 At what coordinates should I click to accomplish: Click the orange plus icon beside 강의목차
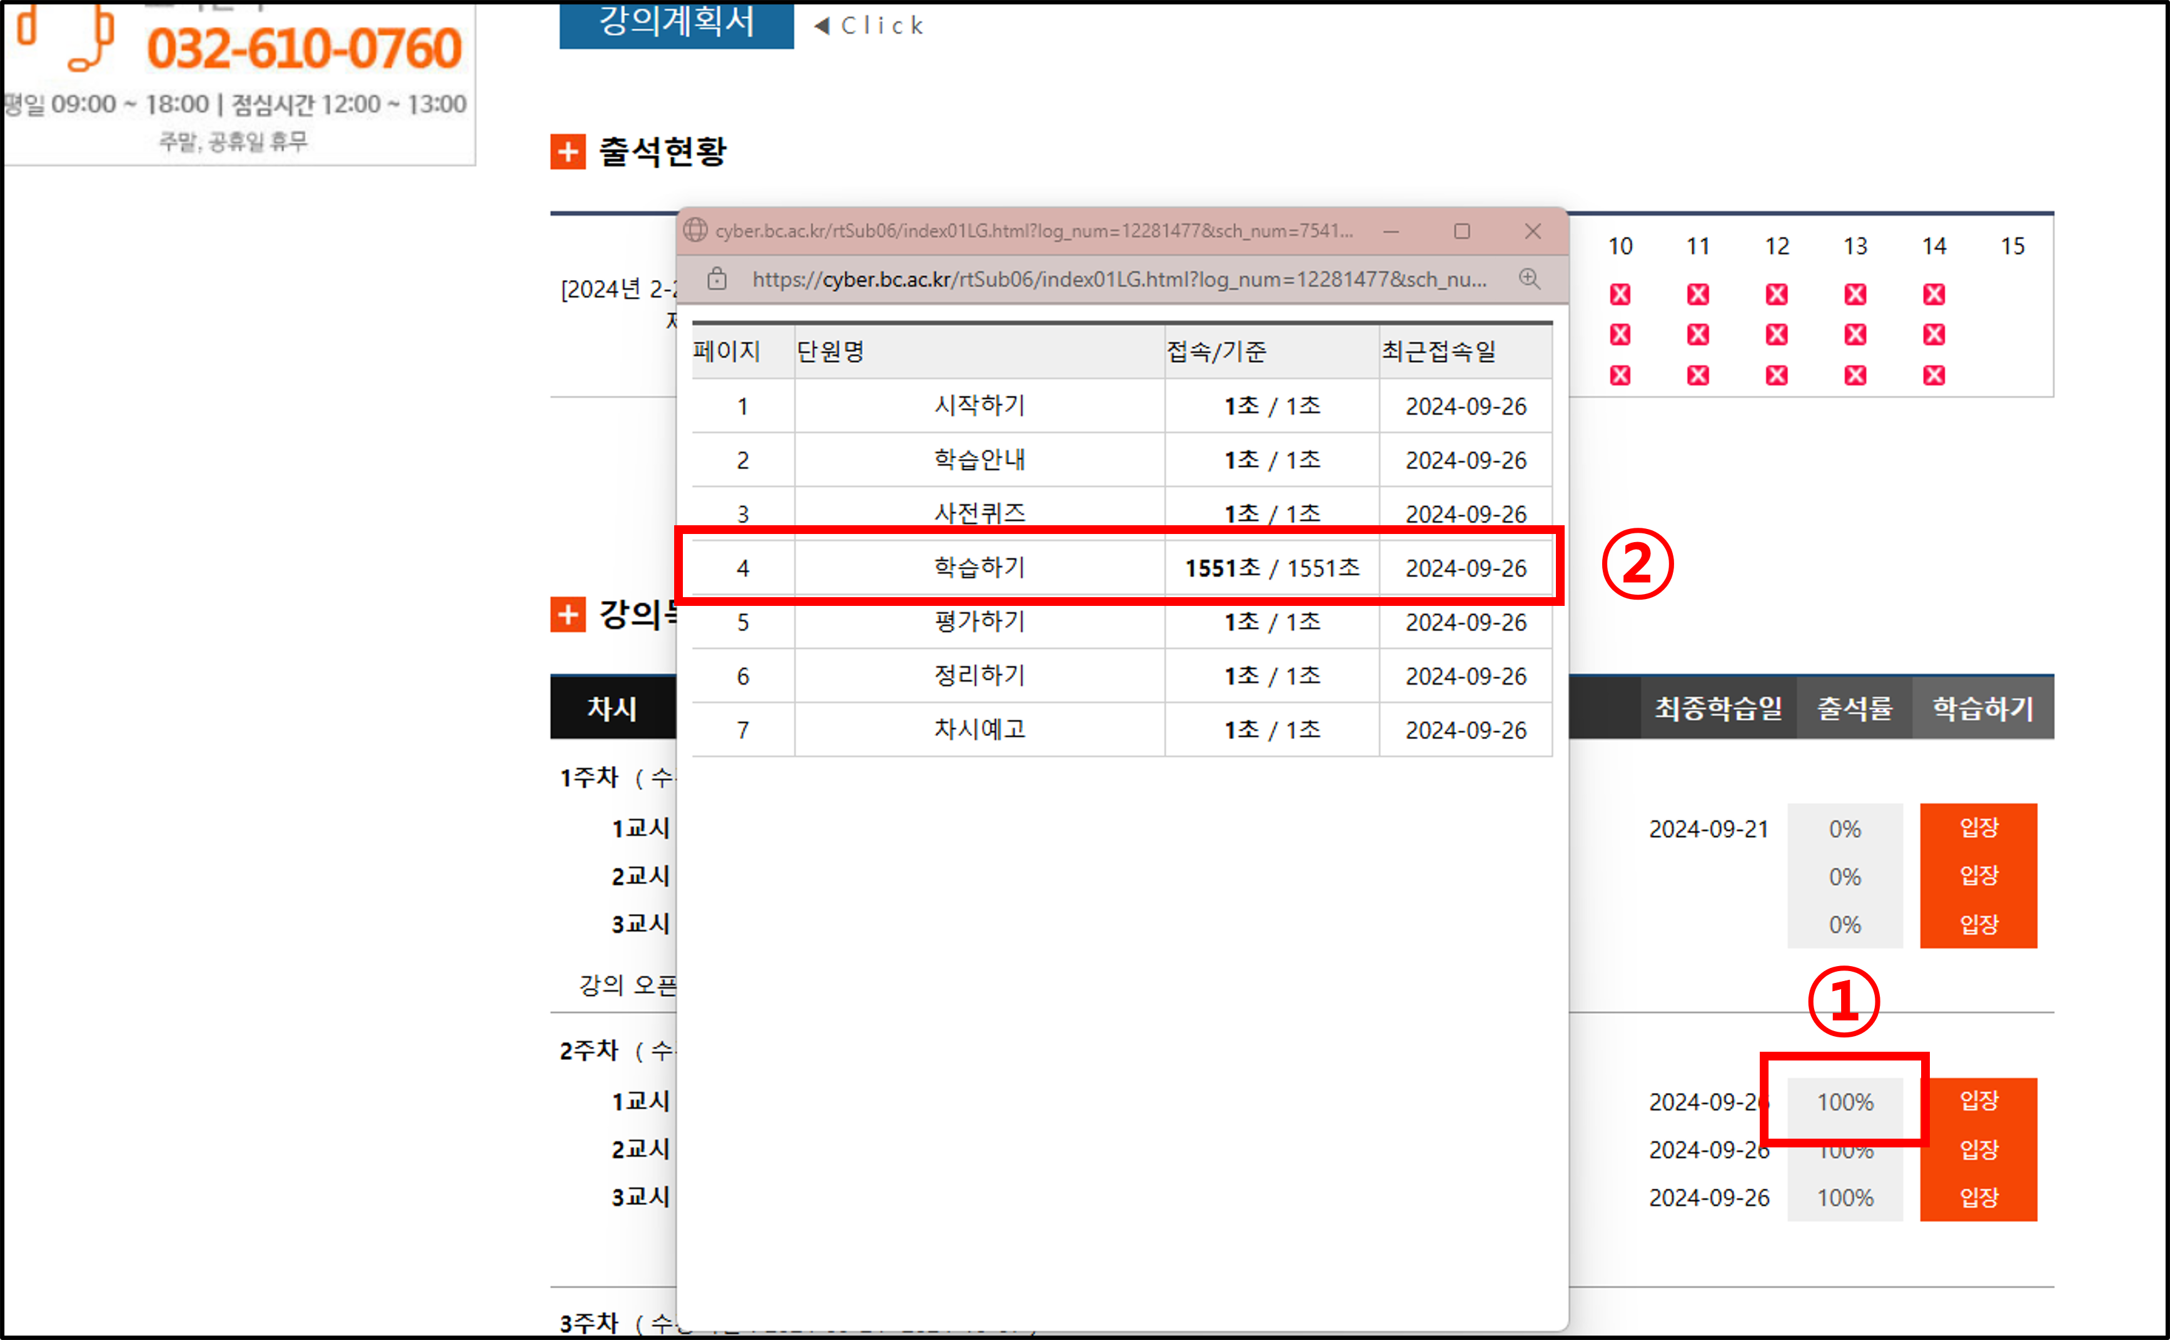568,614
